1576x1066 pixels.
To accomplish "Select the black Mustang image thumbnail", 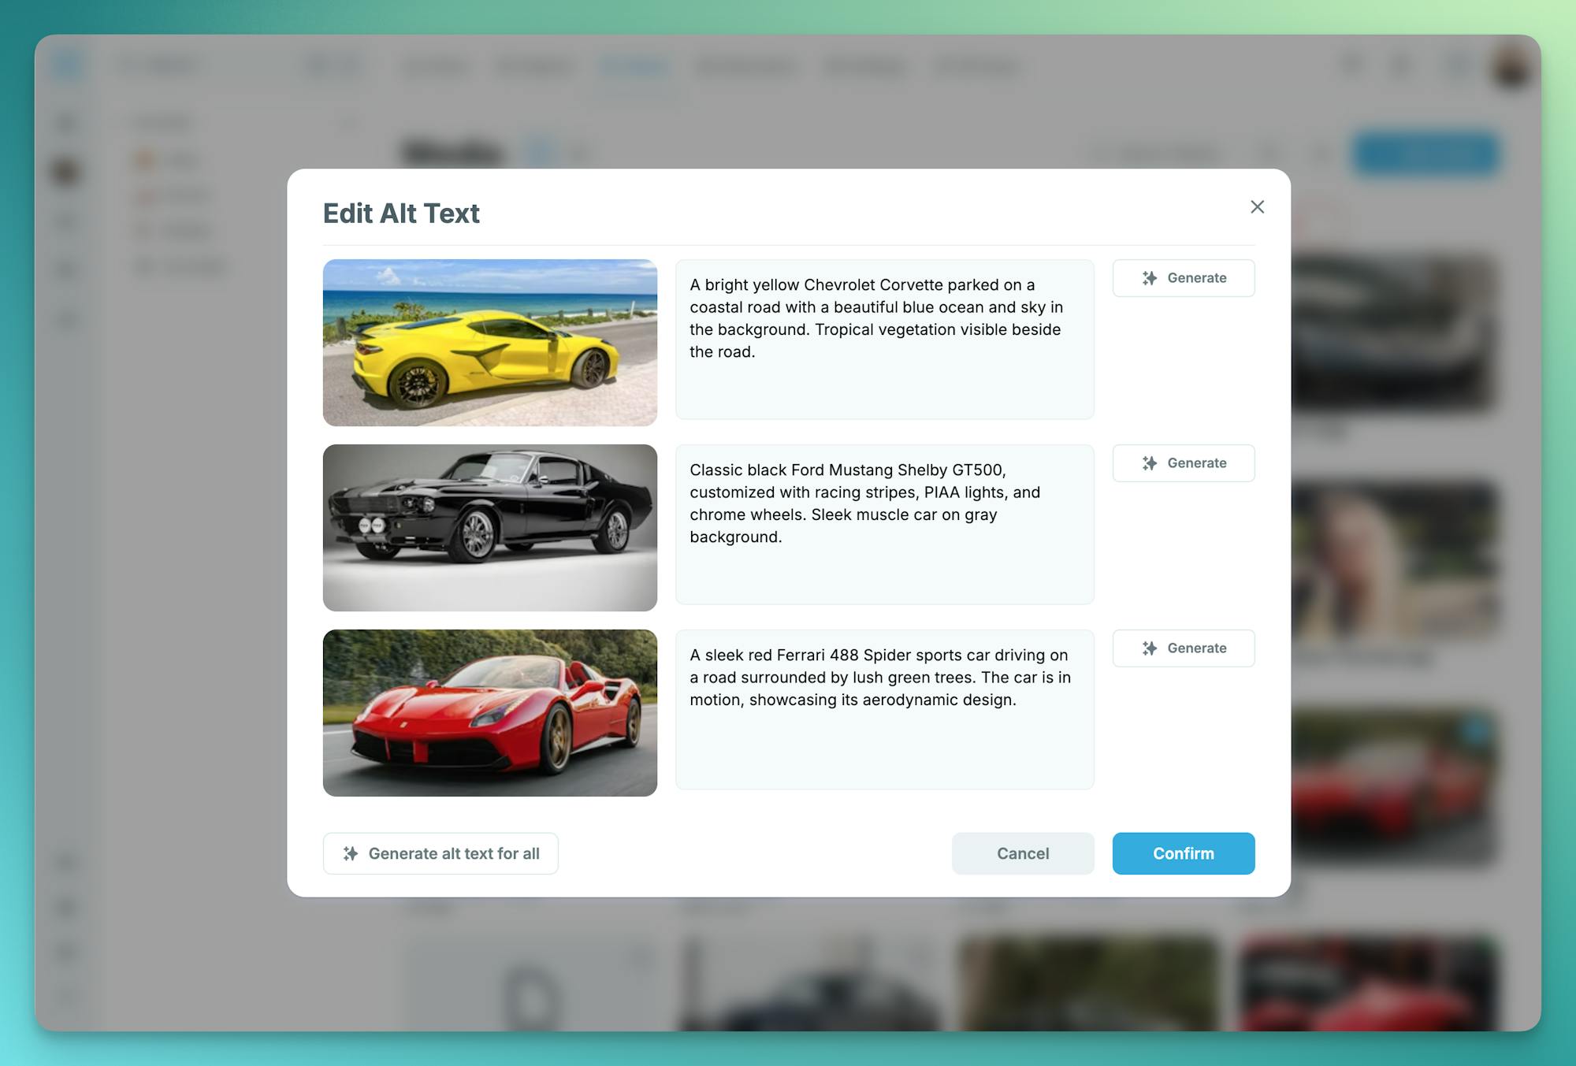I will click(489, 528).
